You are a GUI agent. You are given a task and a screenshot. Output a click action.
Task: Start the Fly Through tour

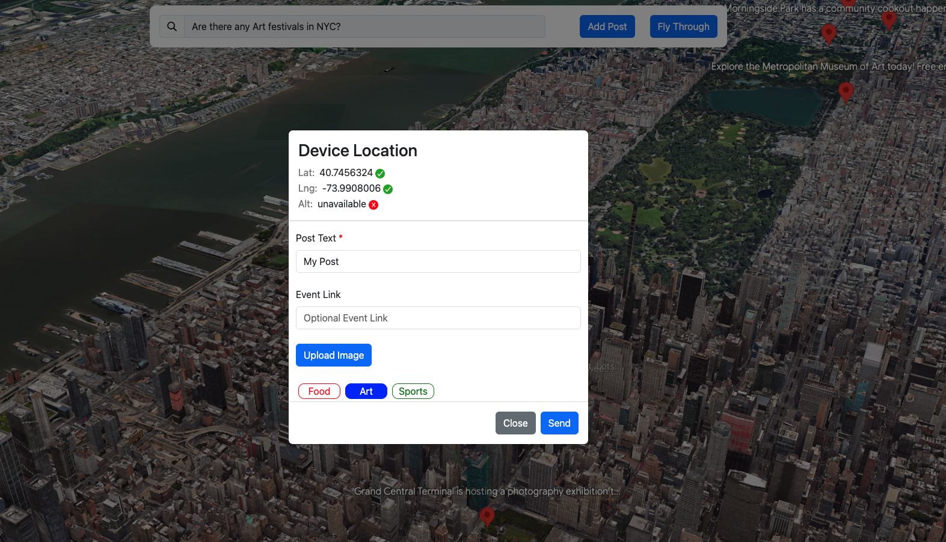point(683,26)
